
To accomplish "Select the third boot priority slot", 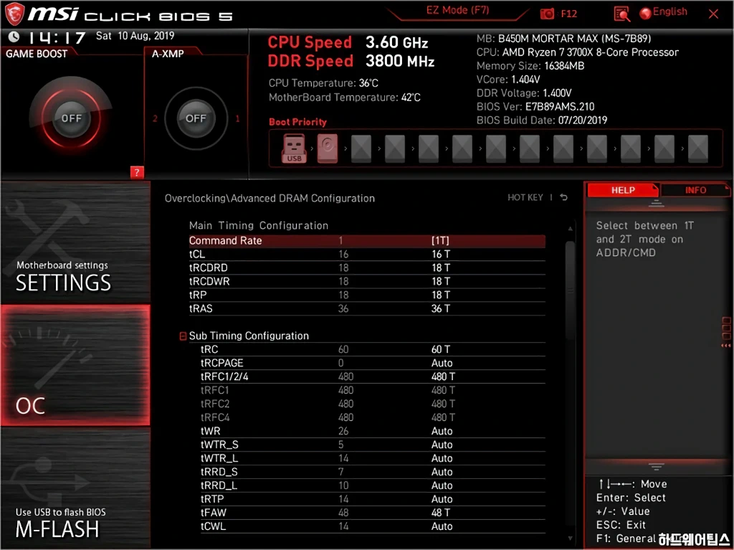I will (x=361, y=148).
